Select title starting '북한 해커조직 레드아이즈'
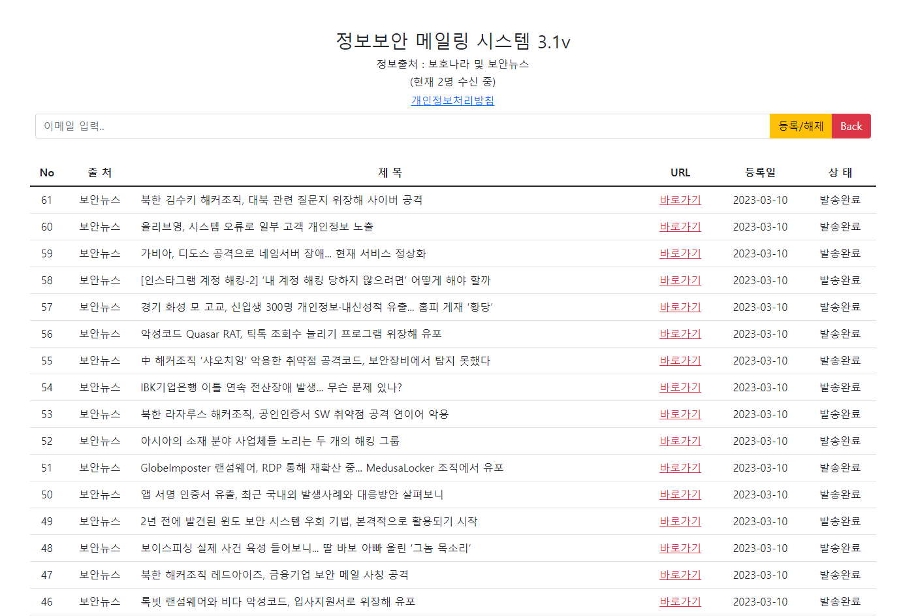 pos(274,575)
